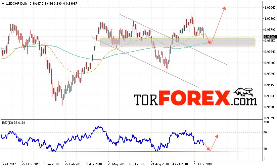The image size is (277, 168).
Task: Click the 22 Feb 2018 date label
Action: tap(74, 164)
